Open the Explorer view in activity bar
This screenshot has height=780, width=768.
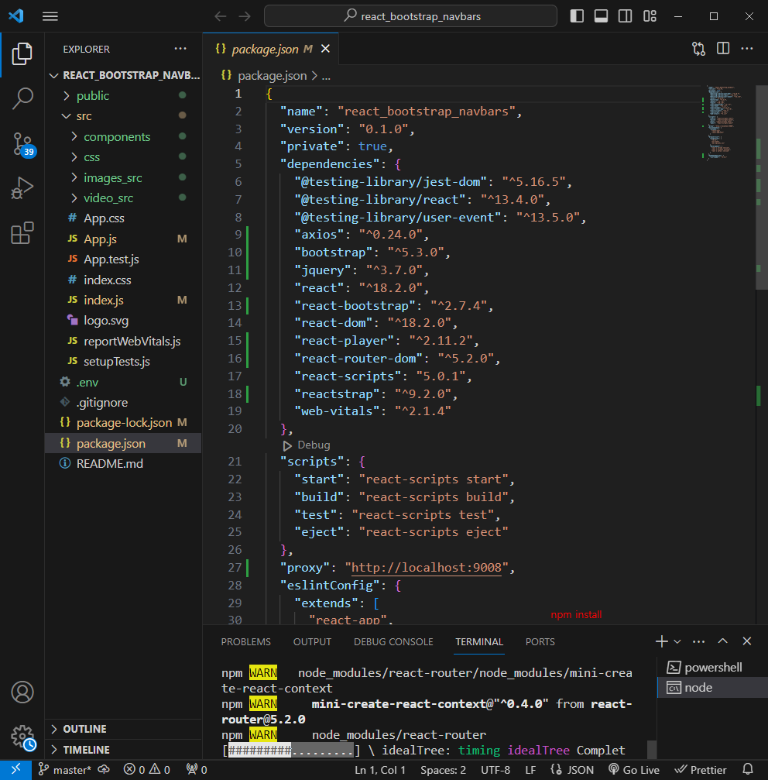(22, 53)
